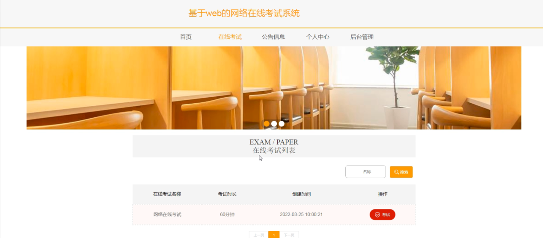Open the 首页 nav item

(186, 37)
